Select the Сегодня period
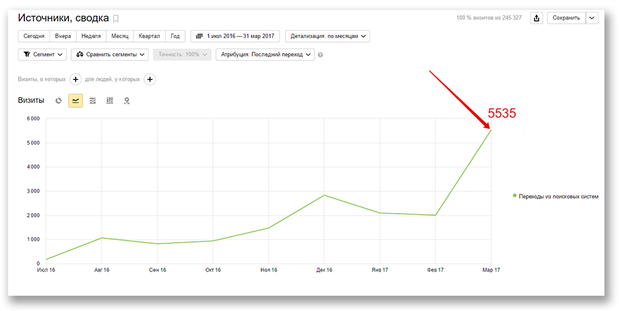The width and height of the screenshot is (619, 311). click(34, 36)
